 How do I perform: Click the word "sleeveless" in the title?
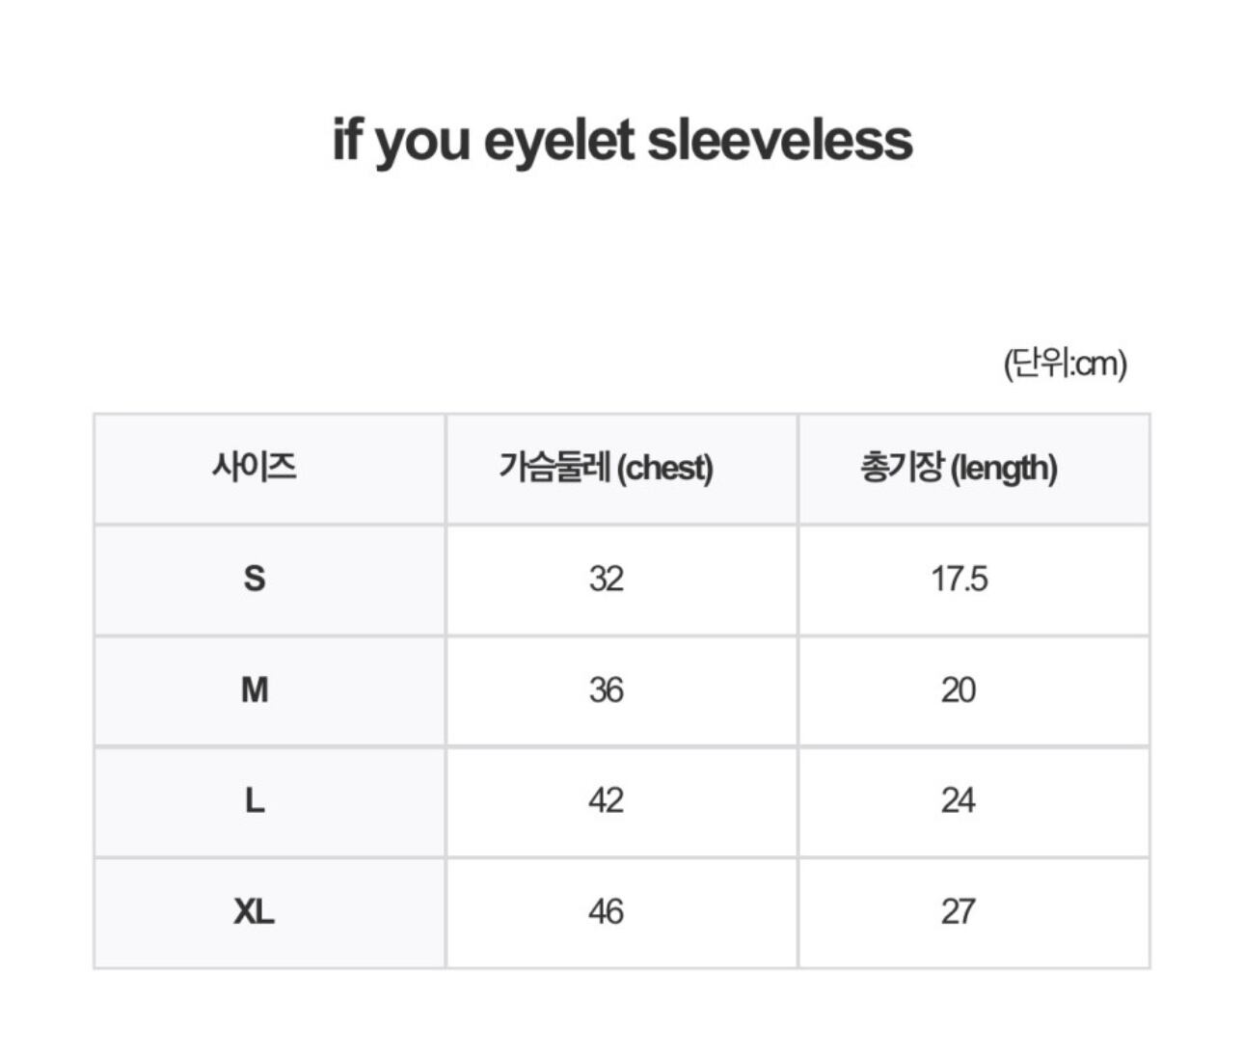pos(779,140)
